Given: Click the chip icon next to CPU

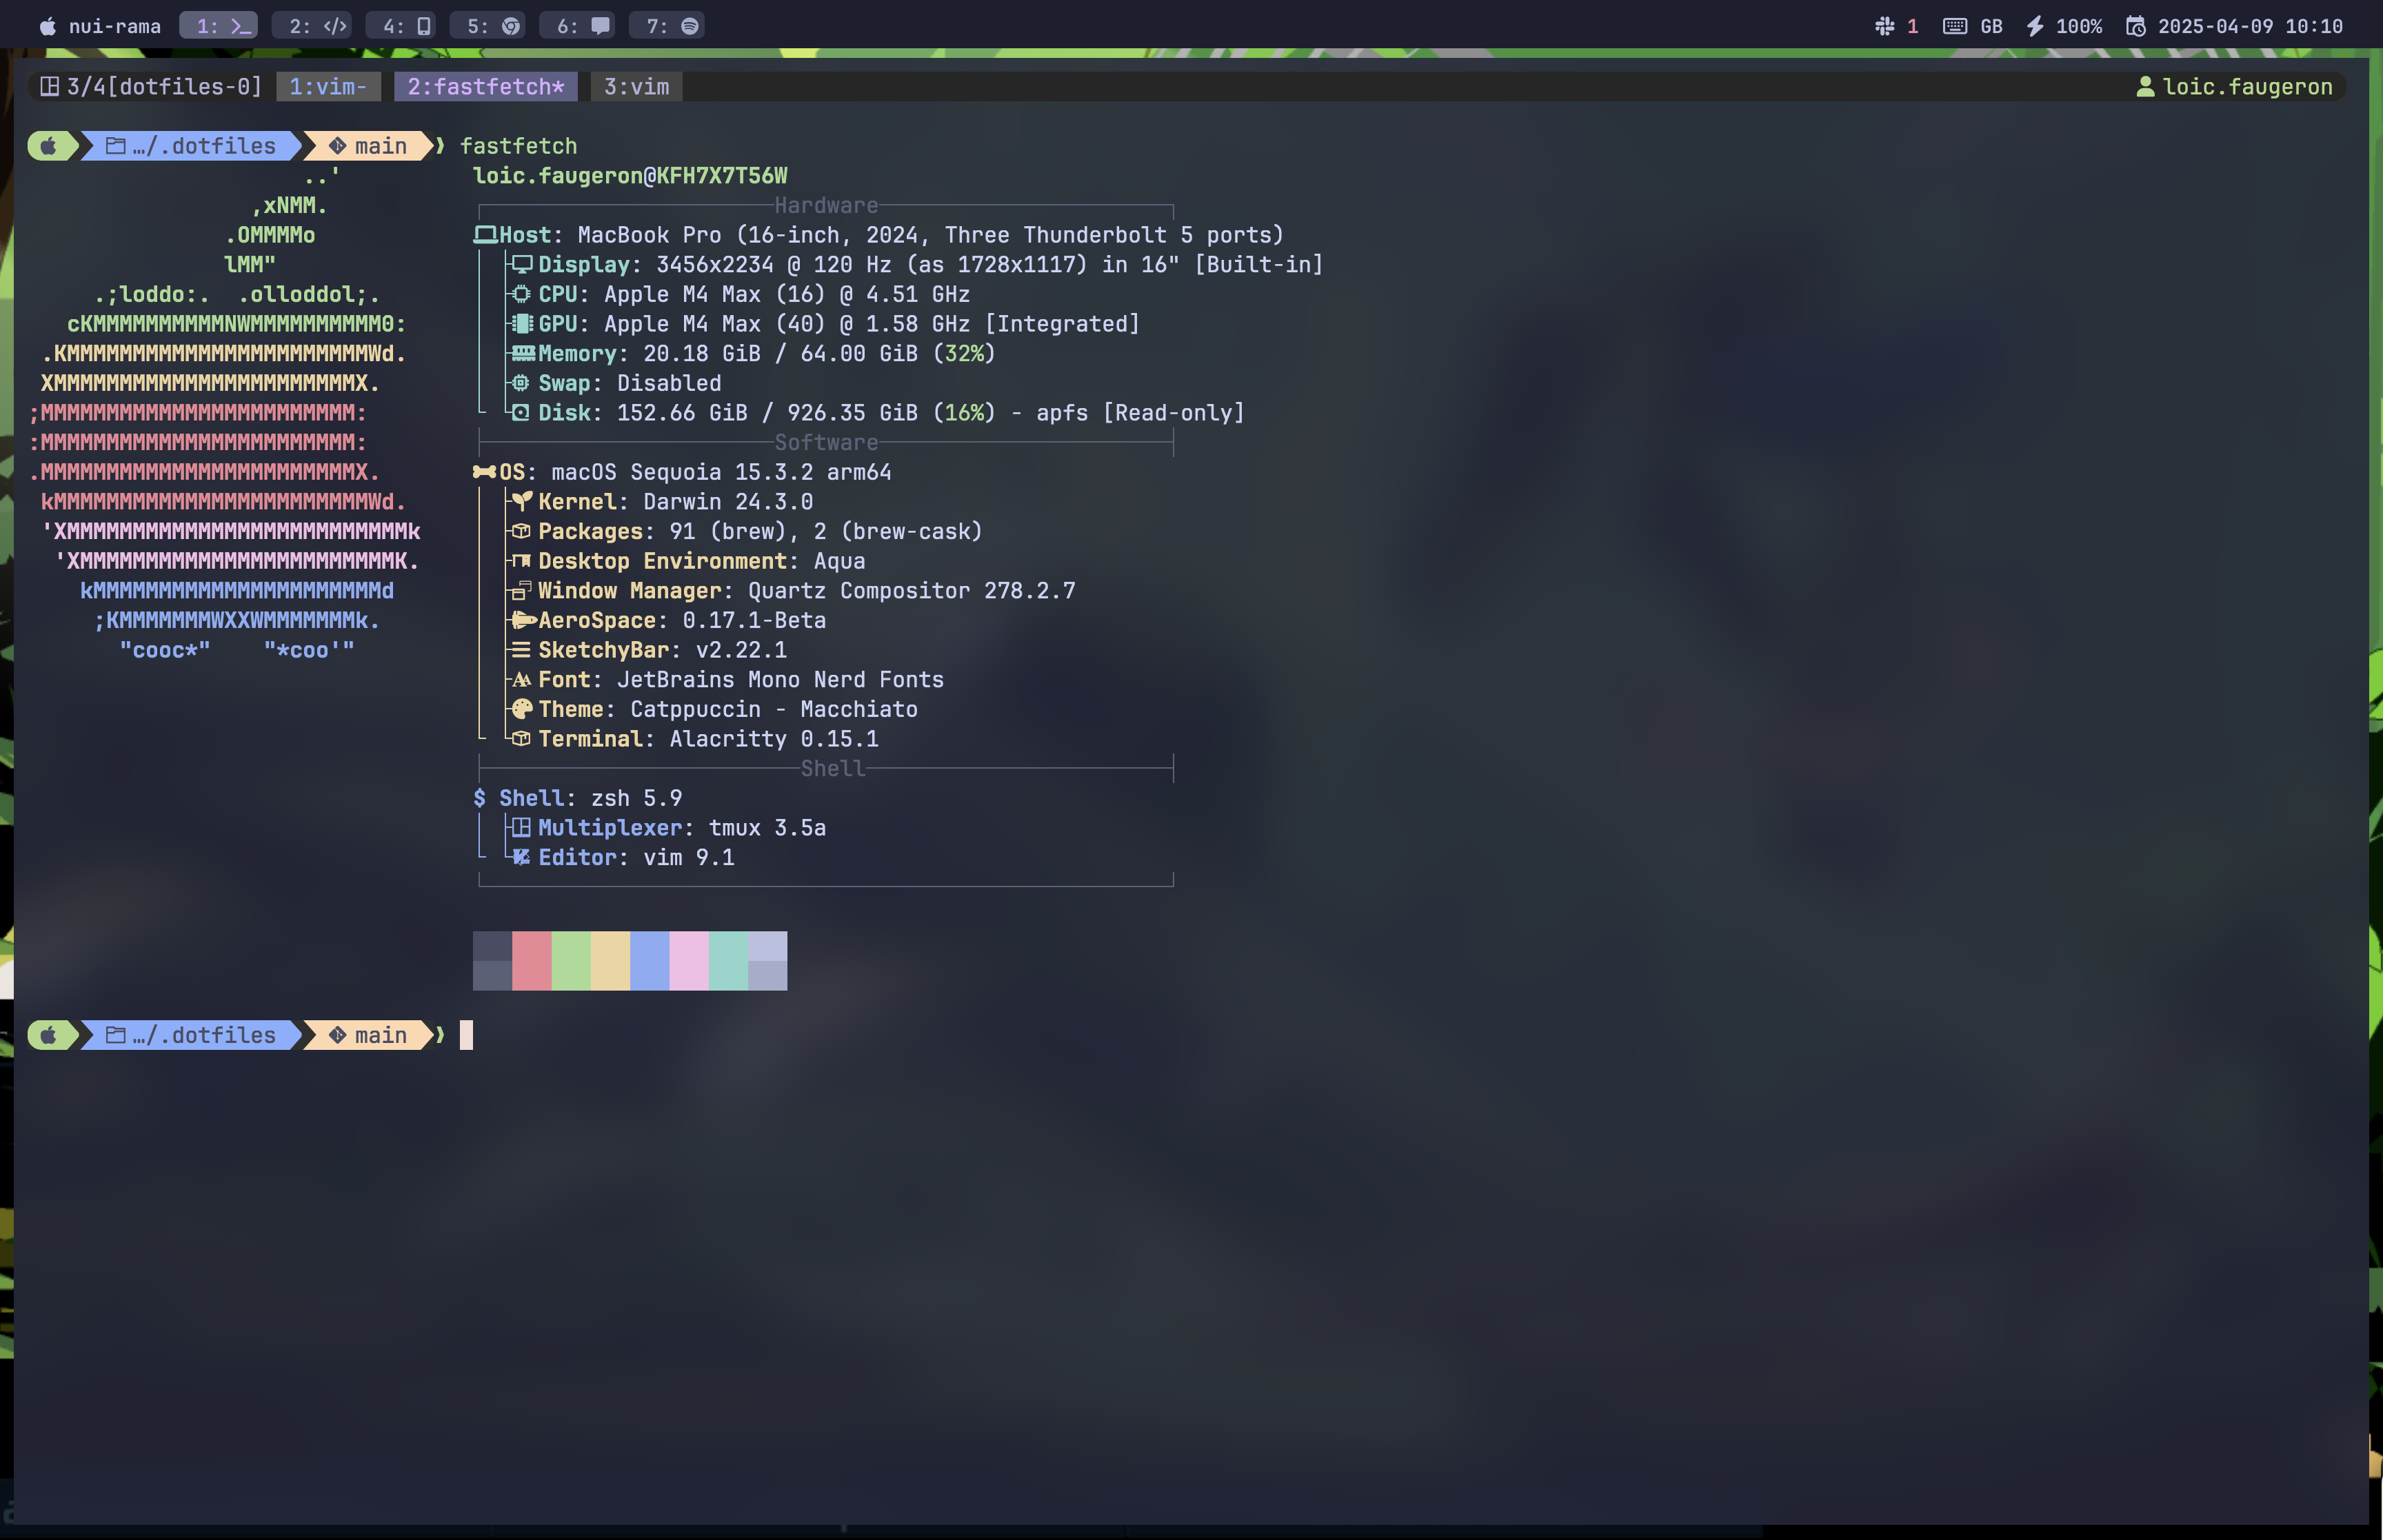Looking at the screenshot, I should point(521,294).
